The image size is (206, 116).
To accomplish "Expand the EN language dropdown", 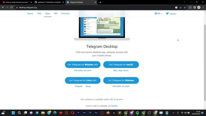I will pos(158,14).
